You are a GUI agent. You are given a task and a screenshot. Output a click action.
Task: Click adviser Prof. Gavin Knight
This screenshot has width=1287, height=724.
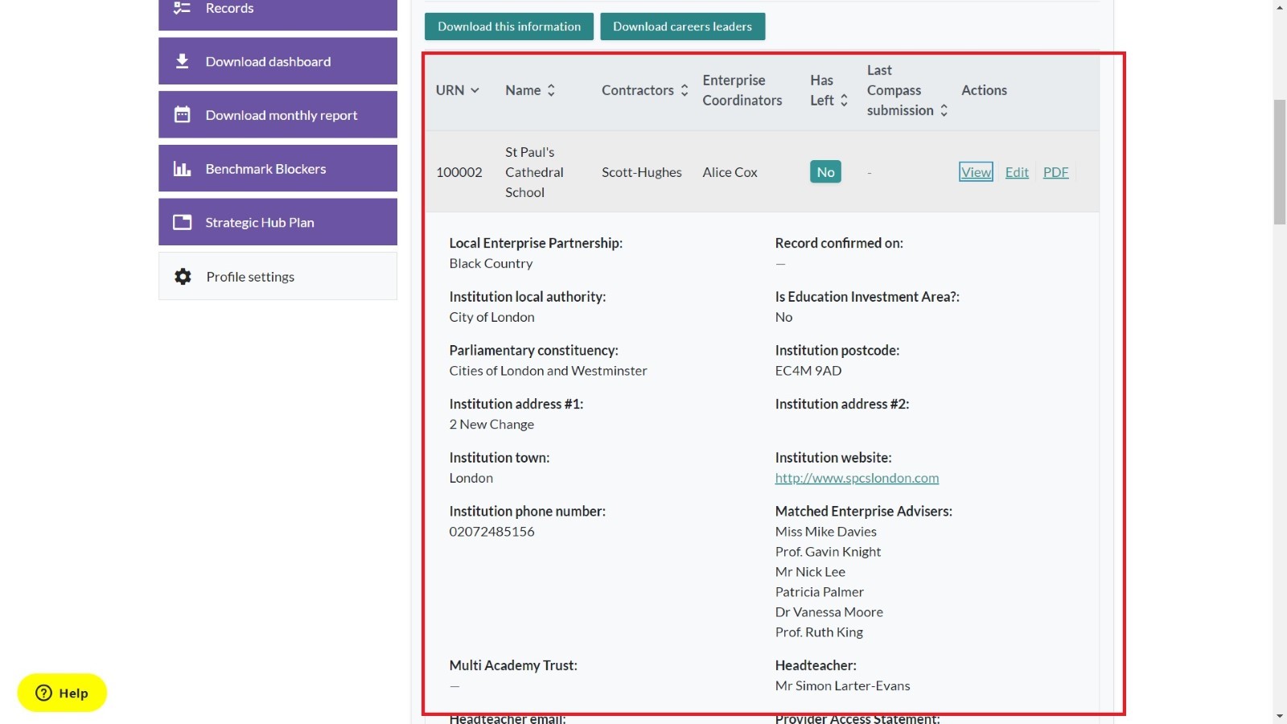828,552
